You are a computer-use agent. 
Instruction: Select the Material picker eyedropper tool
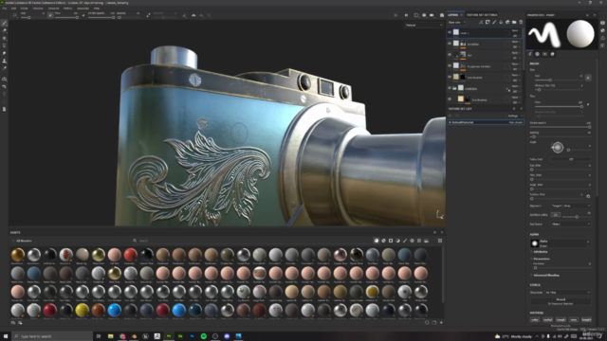pyautogui.click(x=4, y=68)
